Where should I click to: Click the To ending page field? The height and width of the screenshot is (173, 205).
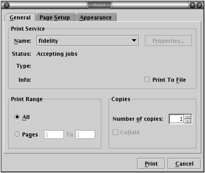(85, 134)
